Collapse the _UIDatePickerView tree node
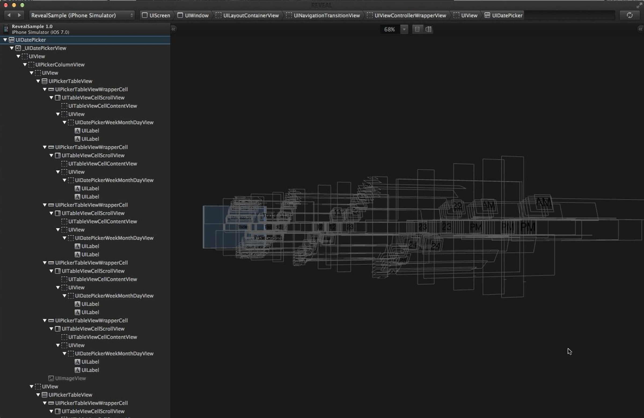Image resolution: width=644 pixels, height=418 pixels. [x=12, y=48]
